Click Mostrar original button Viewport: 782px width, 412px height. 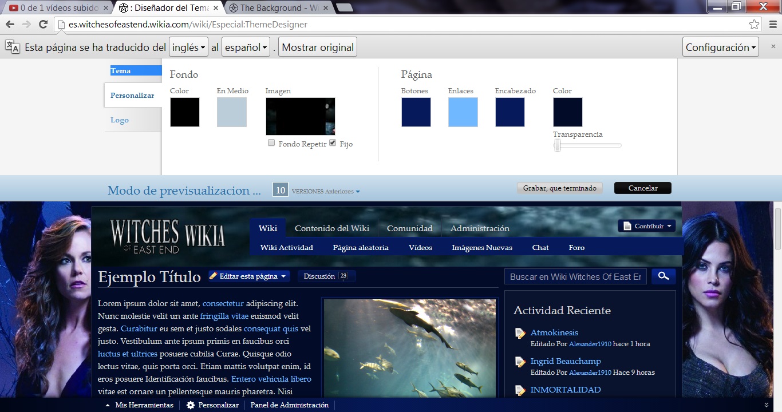click(x=318, y=47)
